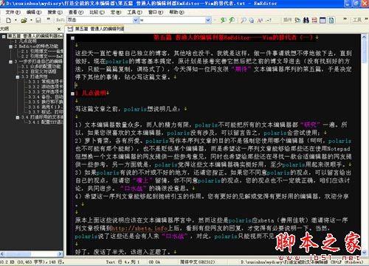Click the editor title heading line 第五篇
This screenshot has width=369, height=266.
click(234, 38)
